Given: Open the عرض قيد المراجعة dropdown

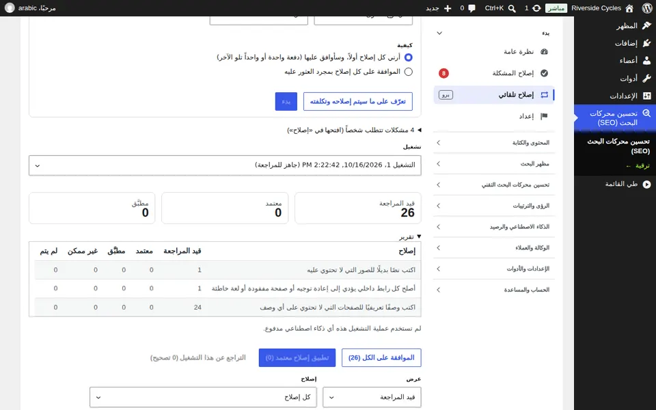Looking at the screenshot, I should pyautogui.click(x=372, y=397).
